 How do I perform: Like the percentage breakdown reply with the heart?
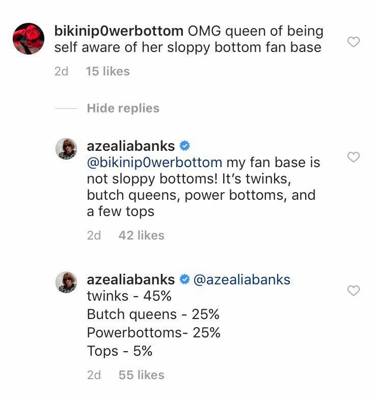coord(353,290)
